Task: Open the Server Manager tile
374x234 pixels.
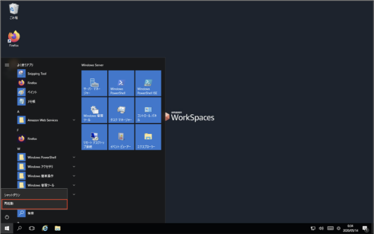Action: tap(94, 83)
